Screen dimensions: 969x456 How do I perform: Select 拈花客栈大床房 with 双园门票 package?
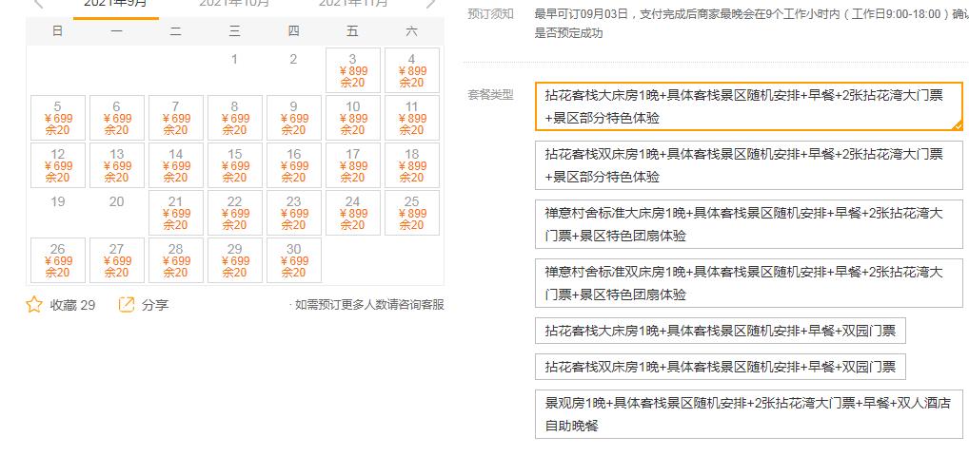coord(720,332)
